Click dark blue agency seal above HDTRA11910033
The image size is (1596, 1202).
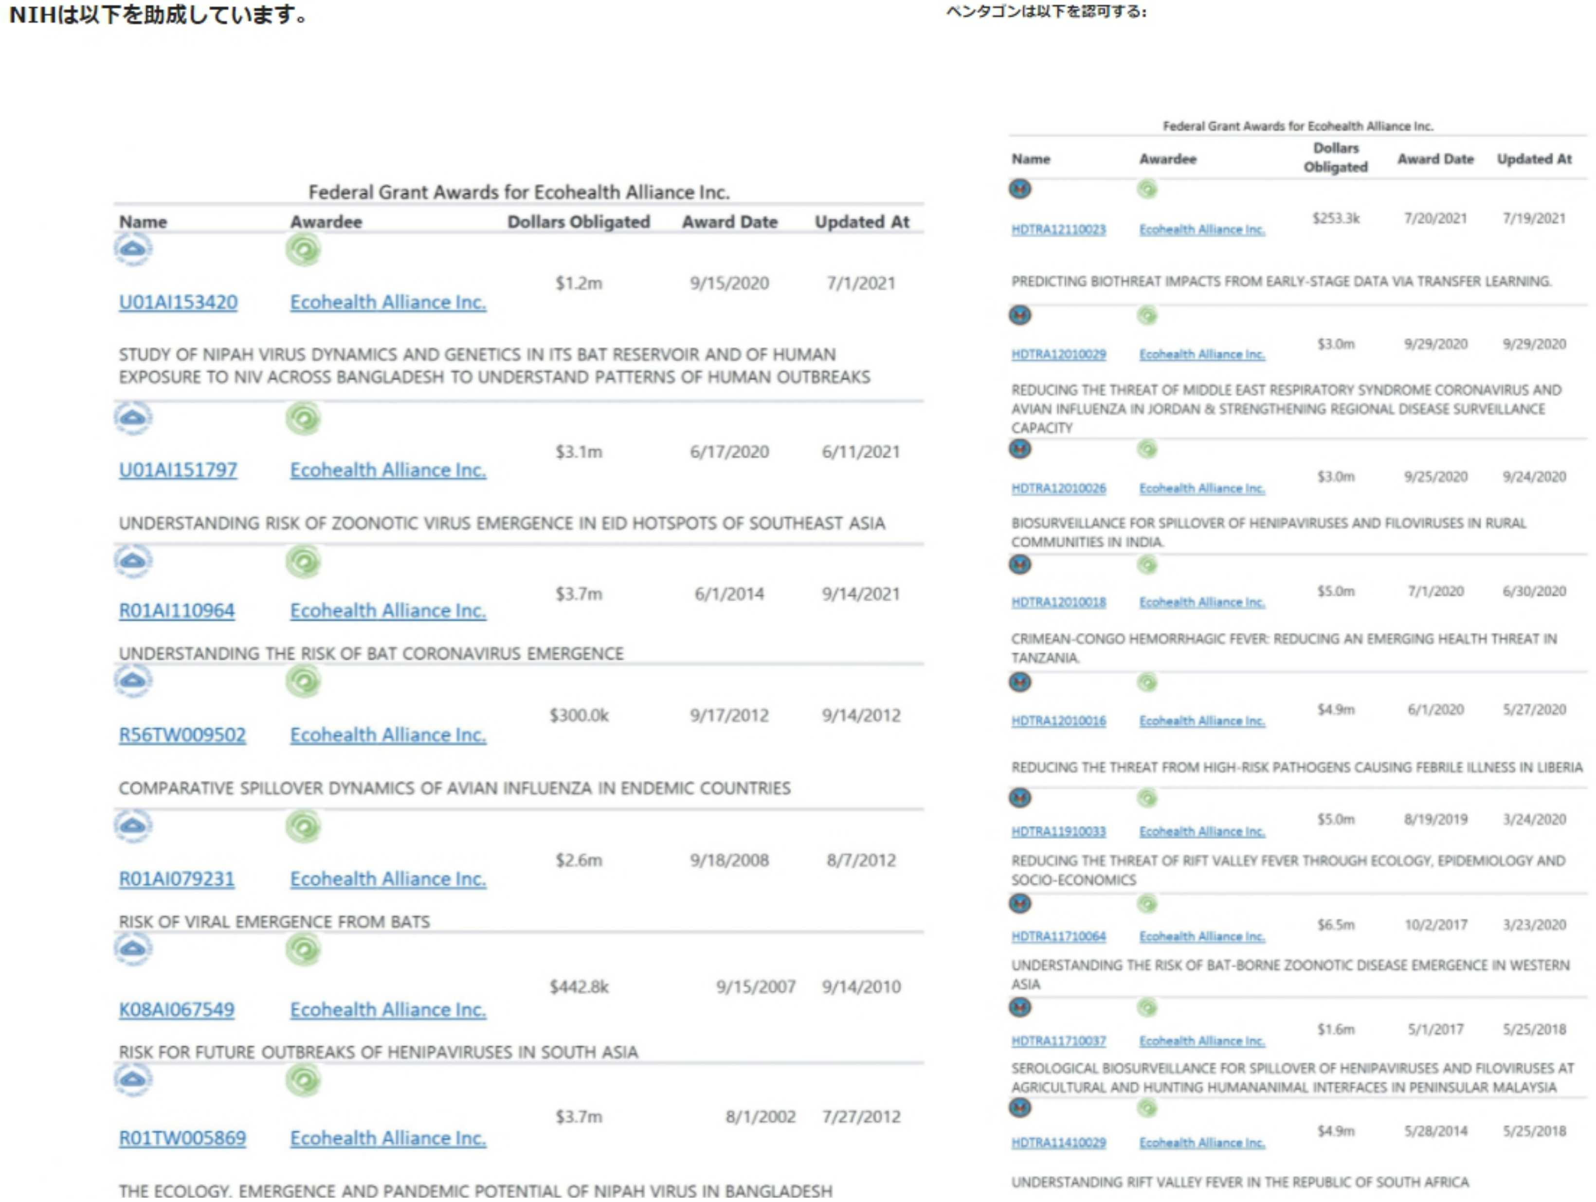(1019, 798)
